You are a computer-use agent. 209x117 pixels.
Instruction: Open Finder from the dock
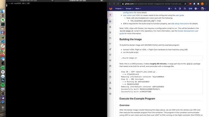(x=3, y=11)
